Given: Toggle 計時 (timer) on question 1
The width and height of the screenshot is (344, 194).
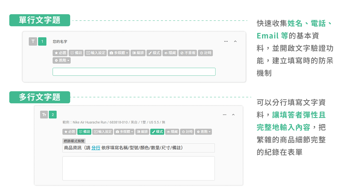Looking at the screenshot, I should pos(205,53).
